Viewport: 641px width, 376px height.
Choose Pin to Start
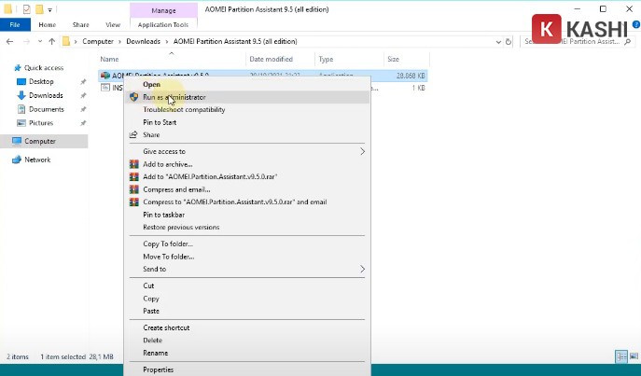point(247,122)
